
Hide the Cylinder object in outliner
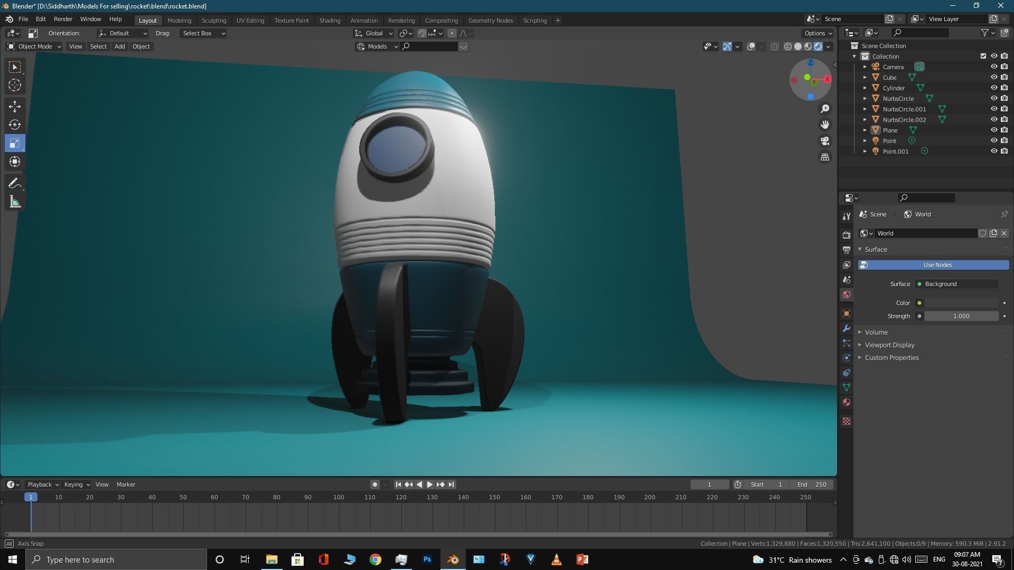[993, 88]
